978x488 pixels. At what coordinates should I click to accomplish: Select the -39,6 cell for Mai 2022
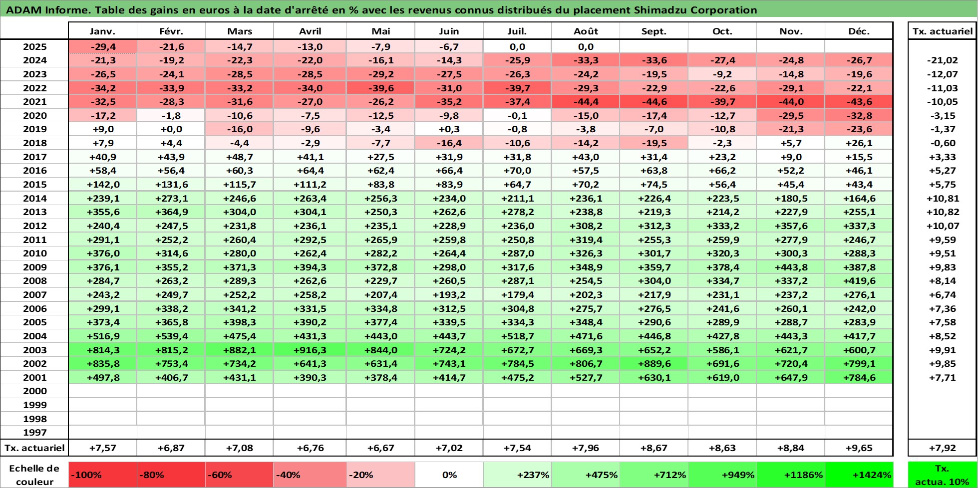[380, 88]
